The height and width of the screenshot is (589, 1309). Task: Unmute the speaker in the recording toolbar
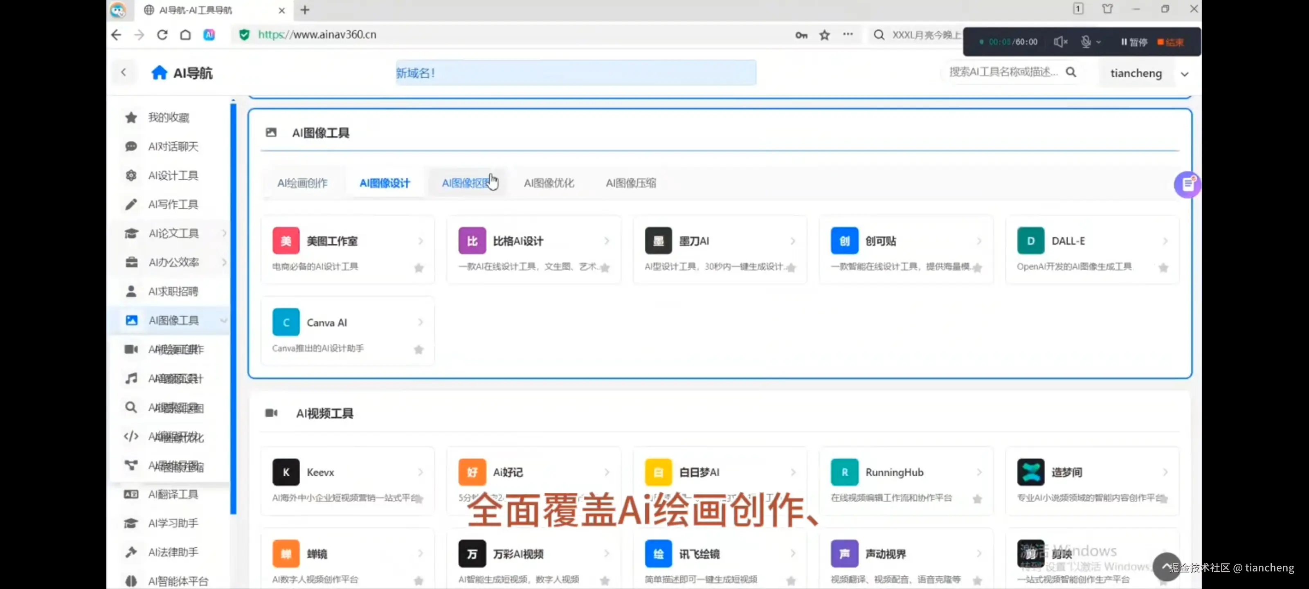(1061, 42)
